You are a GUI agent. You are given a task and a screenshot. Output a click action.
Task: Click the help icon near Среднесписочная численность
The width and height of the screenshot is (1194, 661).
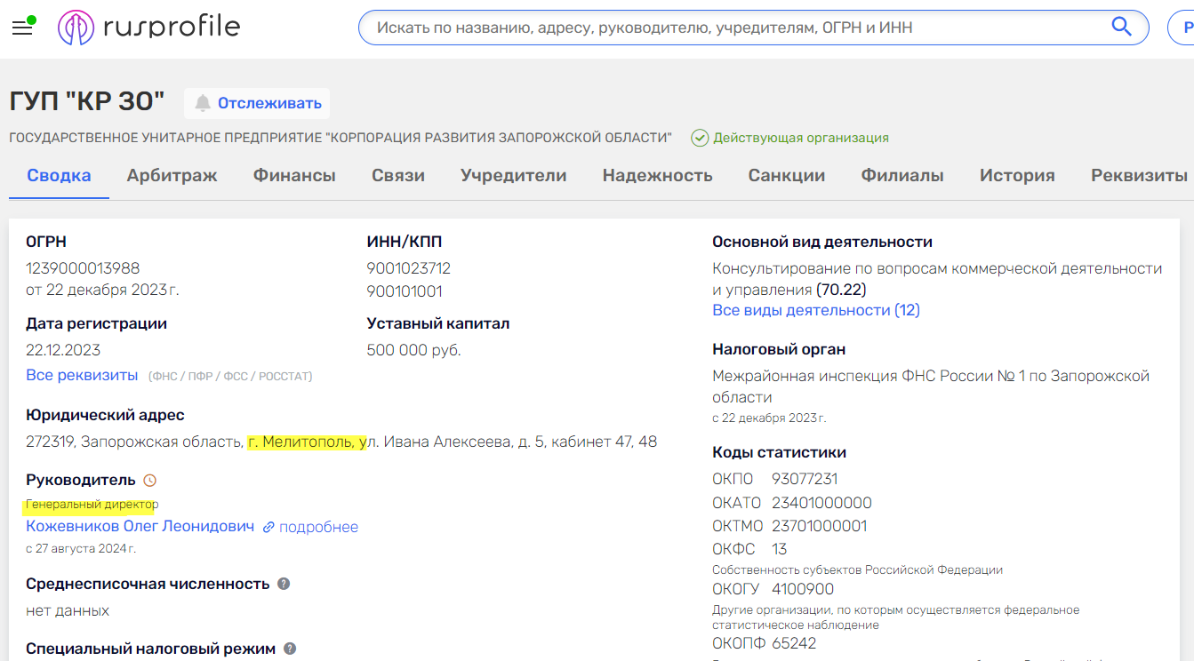click(284, 584)
